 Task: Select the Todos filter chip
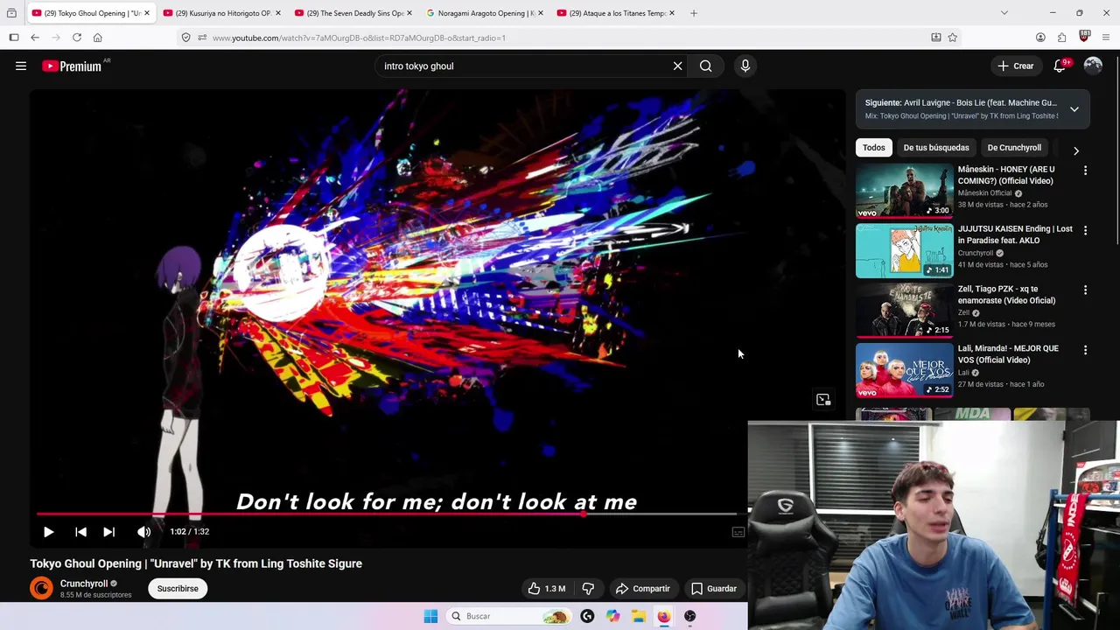click(873, 148)
